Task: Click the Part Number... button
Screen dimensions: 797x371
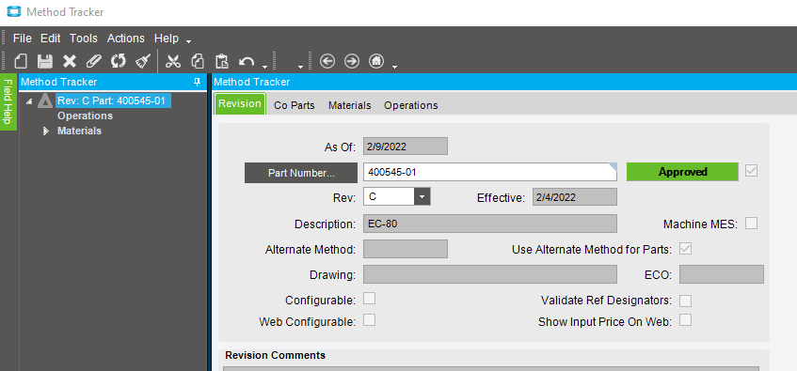Action: 301,173
